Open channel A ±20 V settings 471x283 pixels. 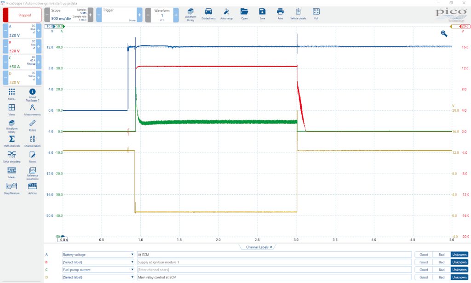point(22,31)
